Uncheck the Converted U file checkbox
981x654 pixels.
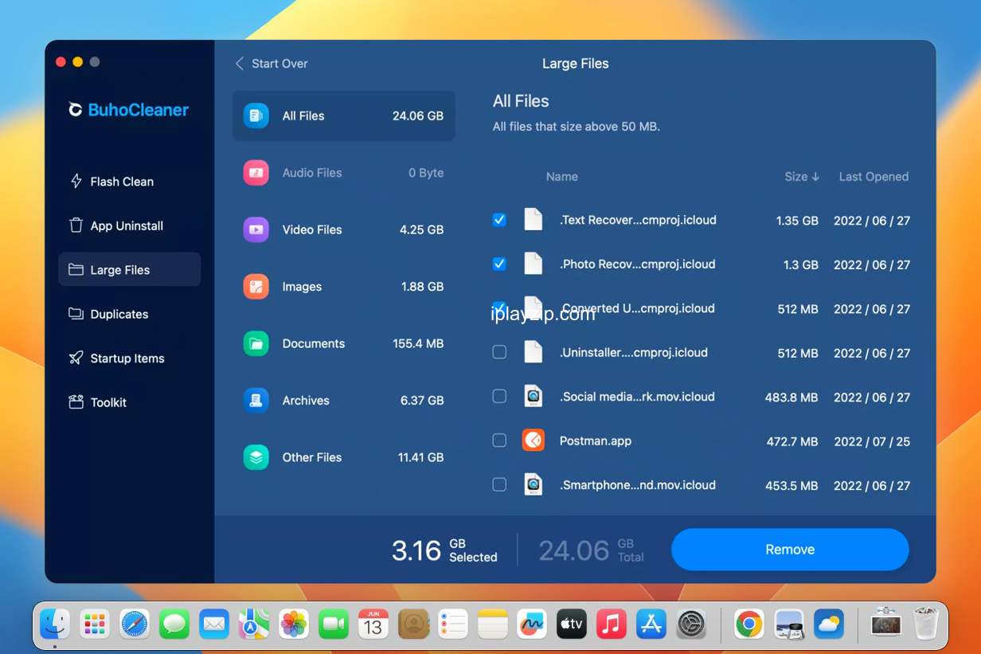click(499, 307)
